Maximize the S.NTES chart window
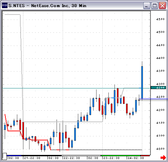Viewport: 168px width, 162px height. tap(154, 5)
